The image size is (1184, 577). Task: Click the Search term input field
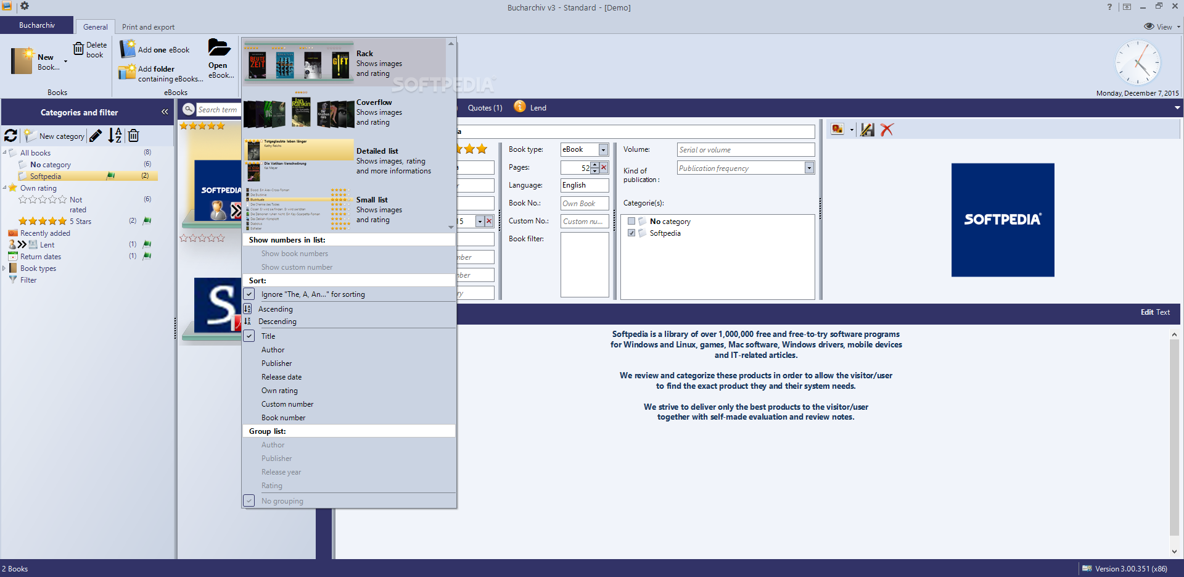pos(218,109)
